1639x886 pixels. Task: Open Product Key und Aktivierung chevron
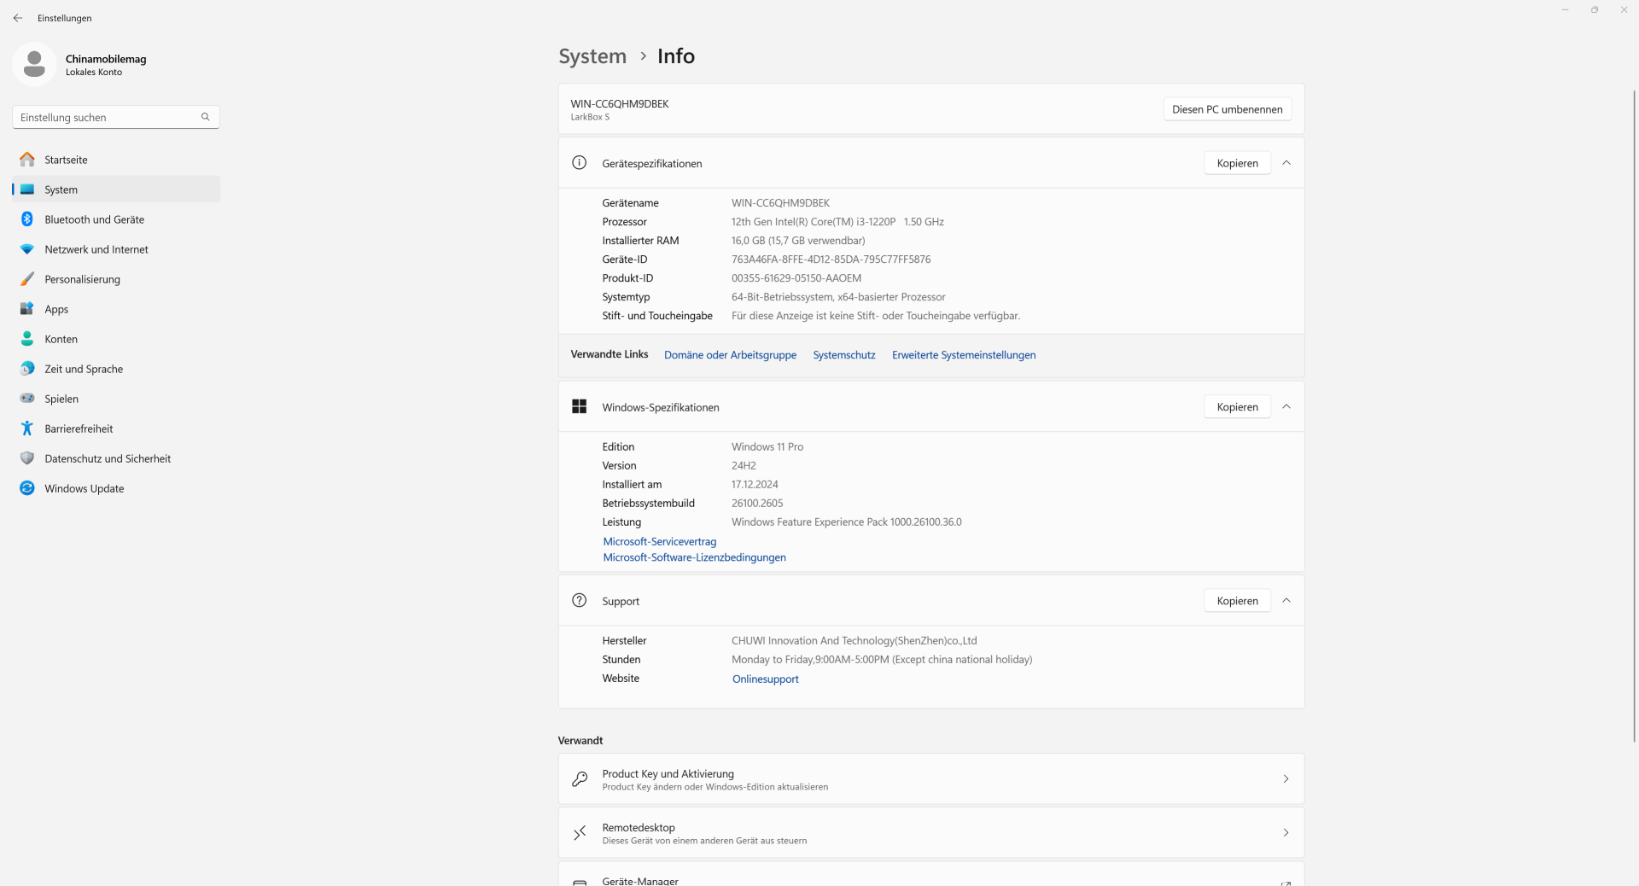pyautogui.click(x=1286, y=779)
